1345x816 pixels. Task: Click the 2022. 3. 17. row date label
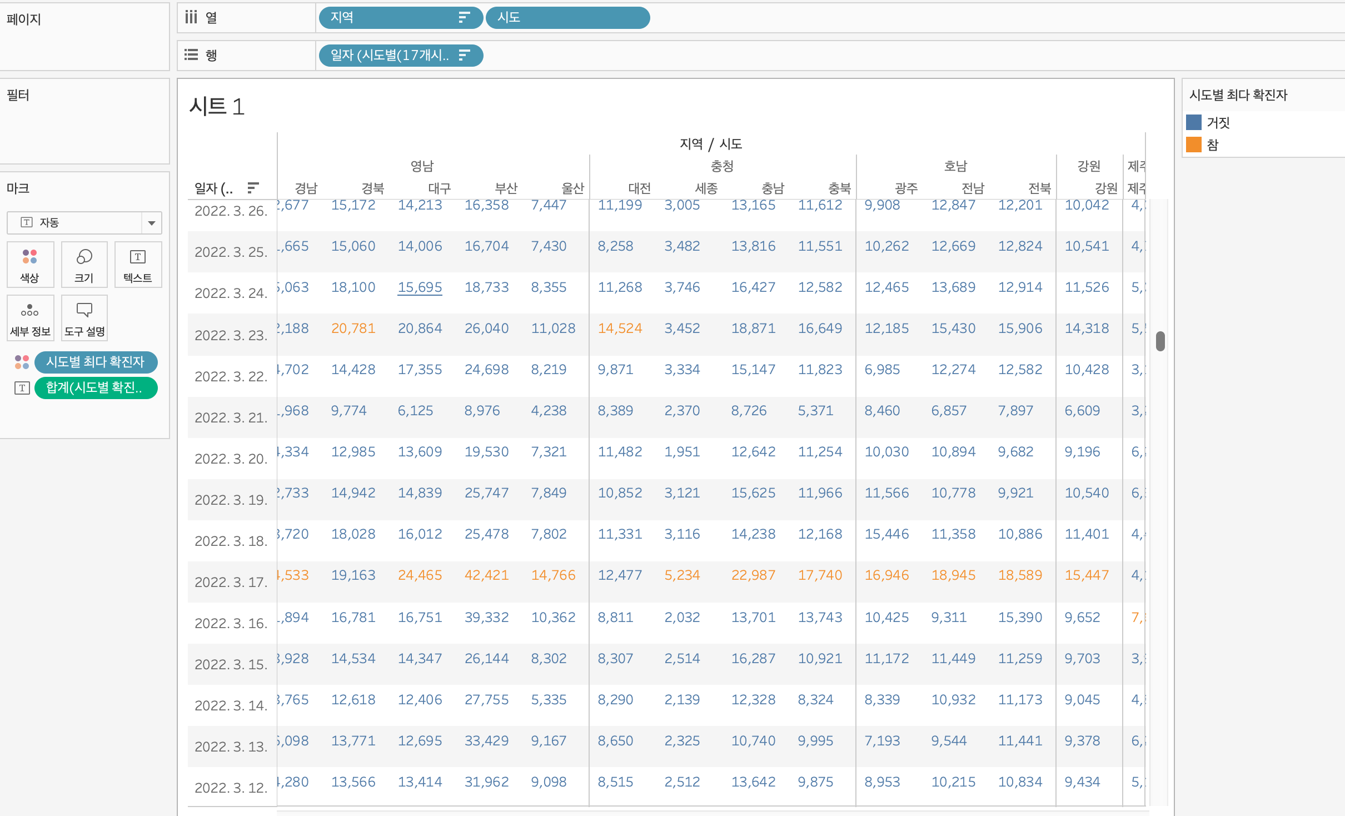tap(231, 582)
